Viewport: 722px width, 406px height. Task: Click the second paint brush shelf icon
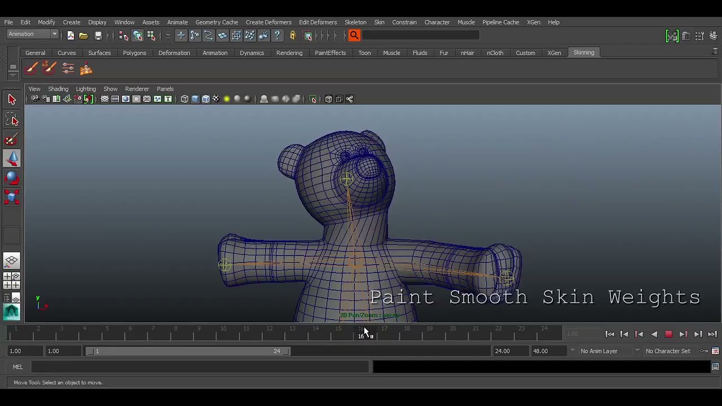[50, 69]
